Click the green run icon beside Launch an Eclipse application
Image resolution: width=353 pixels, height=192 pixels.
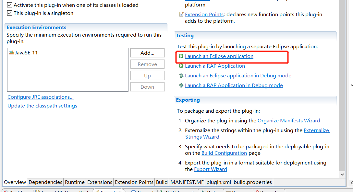pos(181,56)
